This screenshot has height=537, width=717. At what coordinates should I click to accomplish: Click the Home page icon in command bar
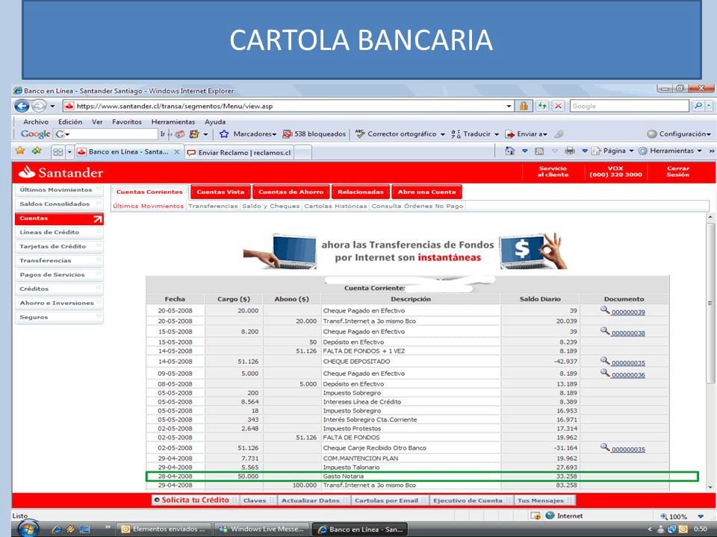tap(510, 151)
